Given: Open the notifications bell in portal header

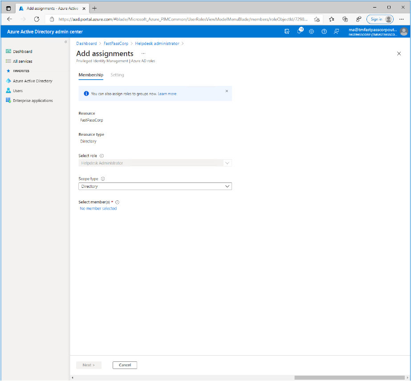Looking at the screenshot, I should click(x=299, y=32).
